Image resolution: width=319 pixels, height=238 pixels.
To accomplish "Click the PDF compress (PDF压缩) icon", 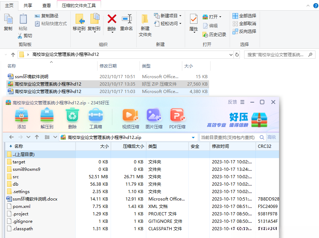I will coord(177,115).
